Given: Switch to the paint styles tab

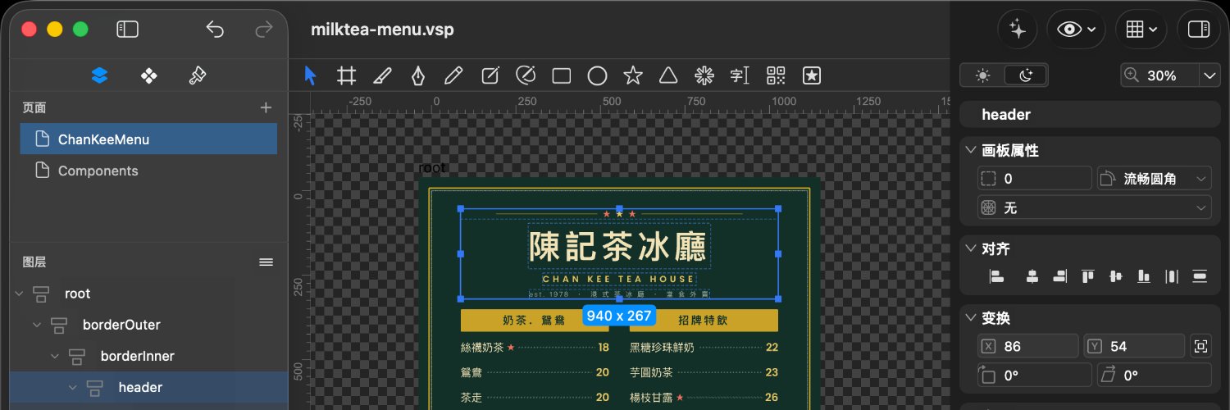Looking at the screenshot, I should click(x=197, y=75).
